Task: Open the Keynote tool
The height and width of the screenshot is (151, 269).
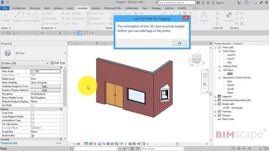Action: click(x=204, y=17)
